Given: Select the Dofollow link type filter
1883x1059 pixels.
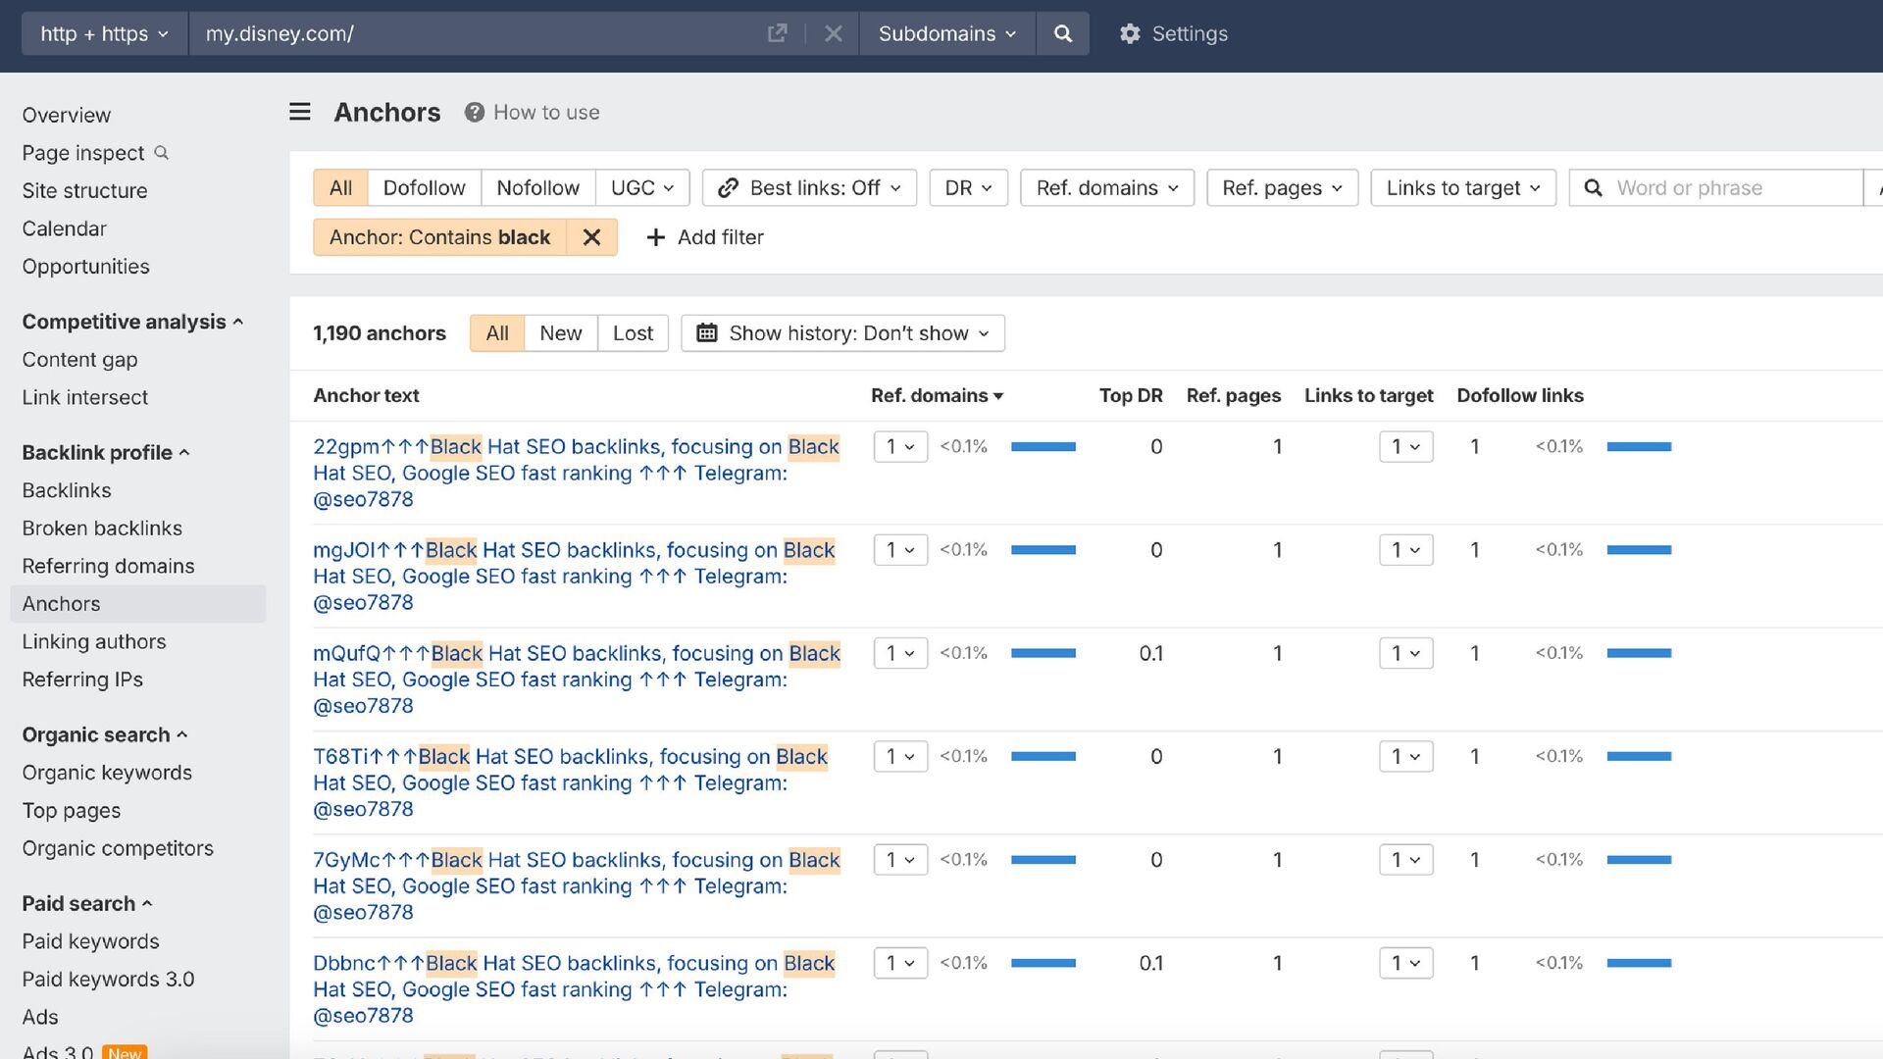Looking at the screenshot, I should (x=424, y=187).
